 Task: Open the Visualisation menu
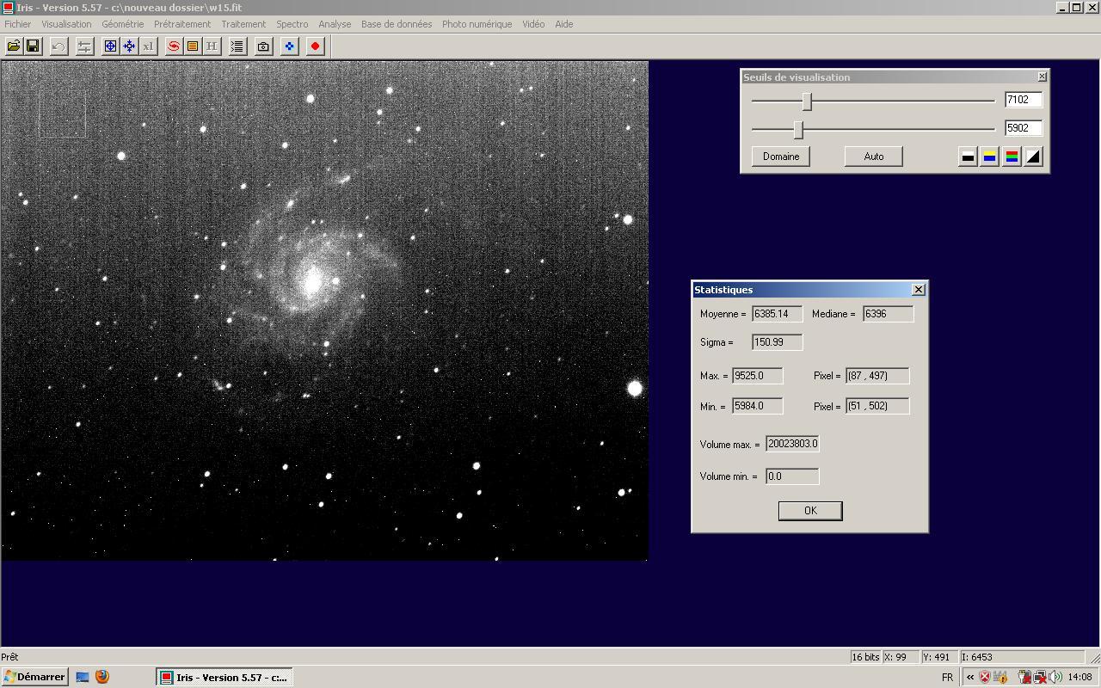click(x=66, y=24)
